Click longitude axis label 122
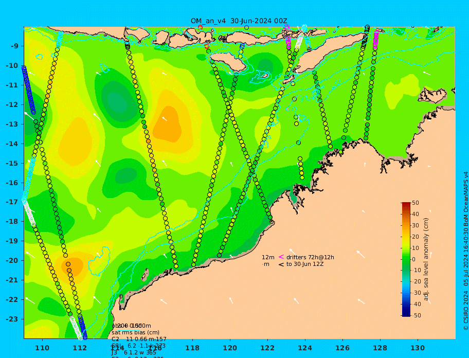This screenshot has width=469, height=358. point(267,348)
